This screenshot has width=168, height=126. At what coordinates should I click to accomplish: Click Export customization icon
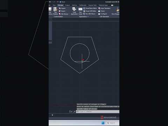60,11
